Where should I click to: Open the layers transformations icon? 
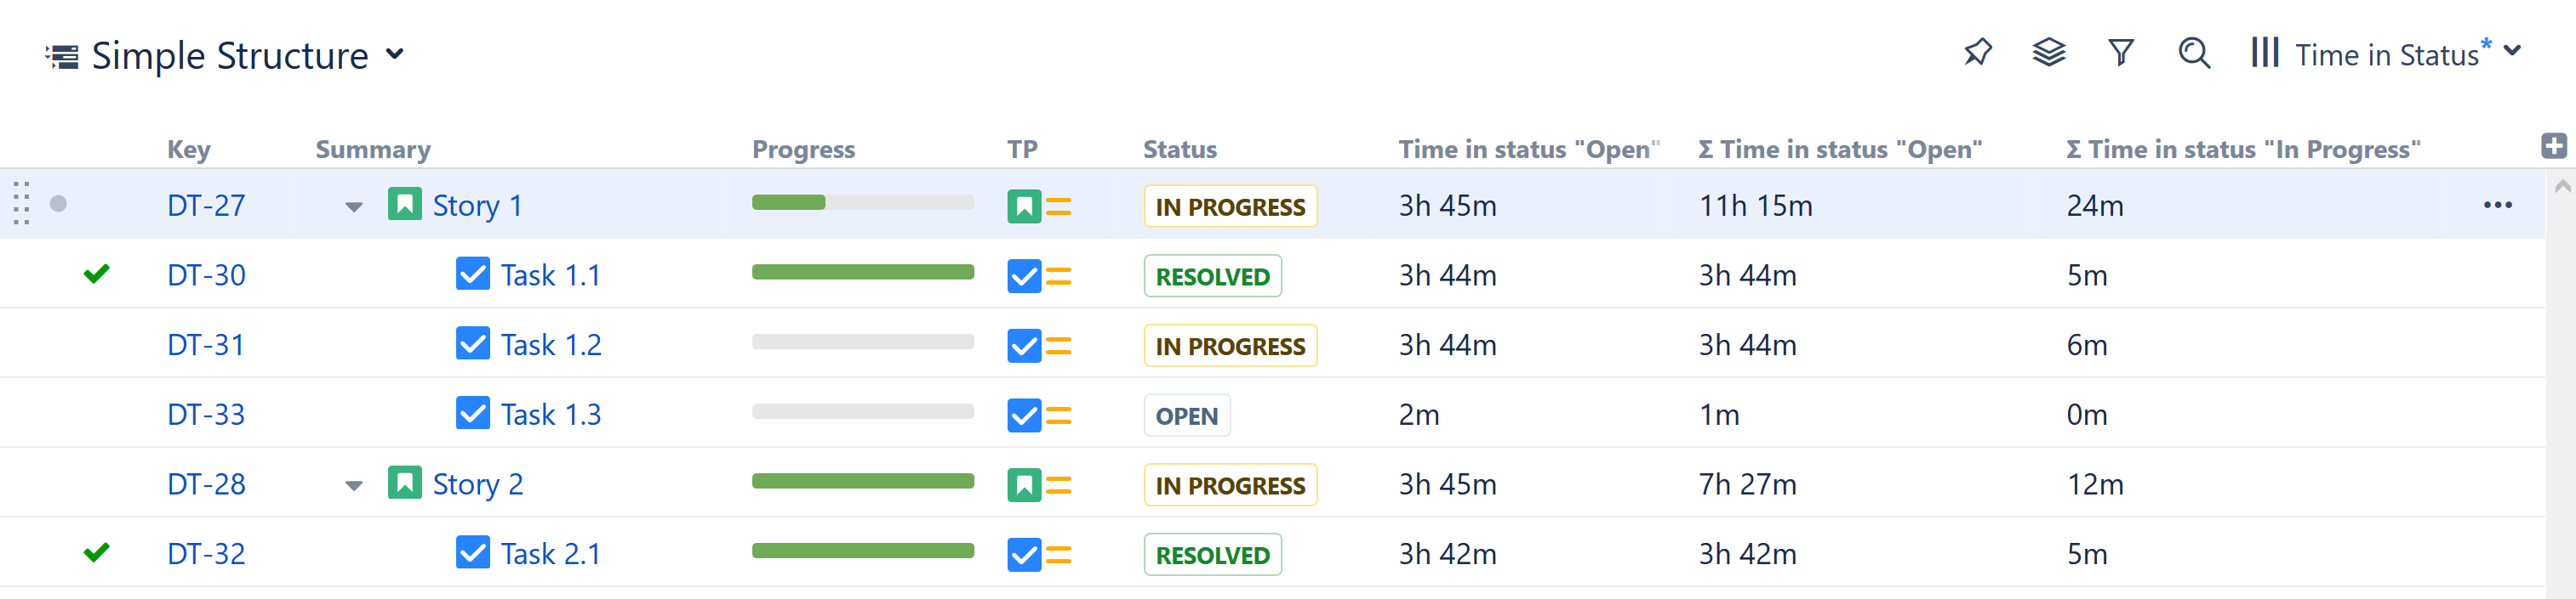[x=2048, y=52]
